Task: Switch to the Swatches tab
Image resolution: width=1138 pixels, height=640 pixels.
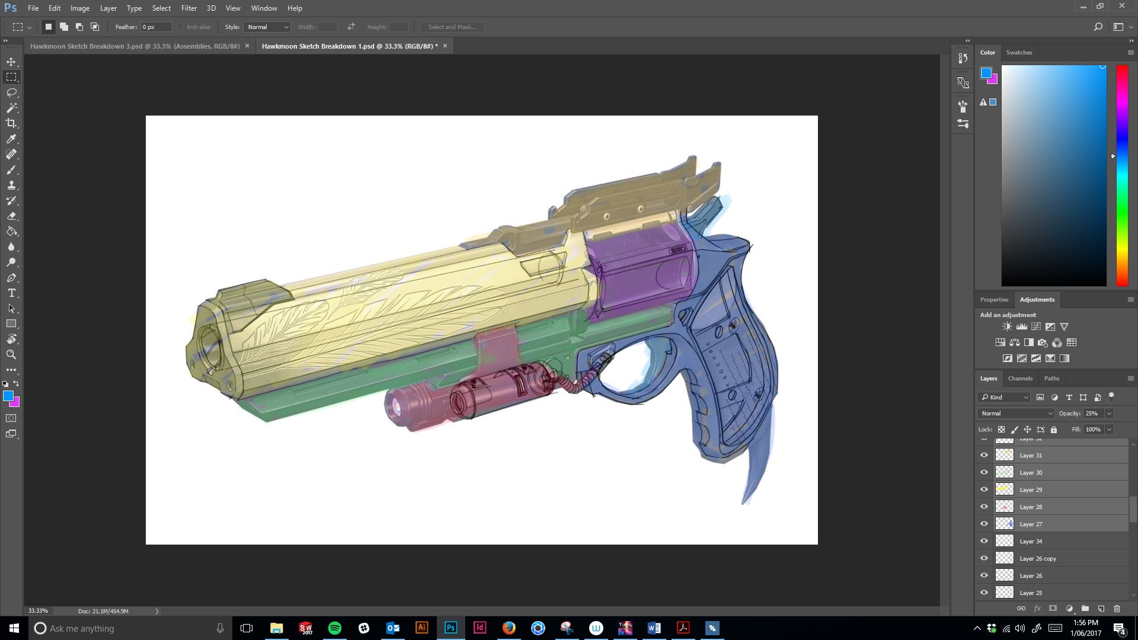Action: click(1019, 53)
